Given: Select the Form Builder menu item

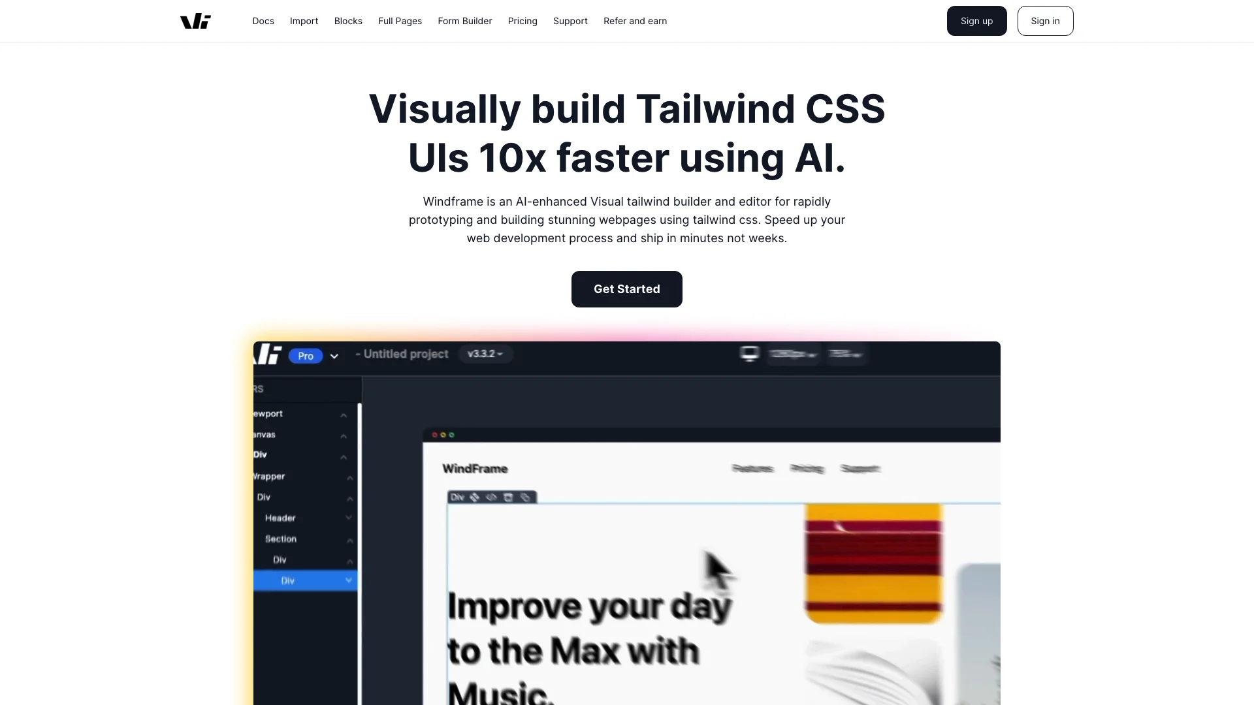Looking at the screenshot, I should click(465, 21).
